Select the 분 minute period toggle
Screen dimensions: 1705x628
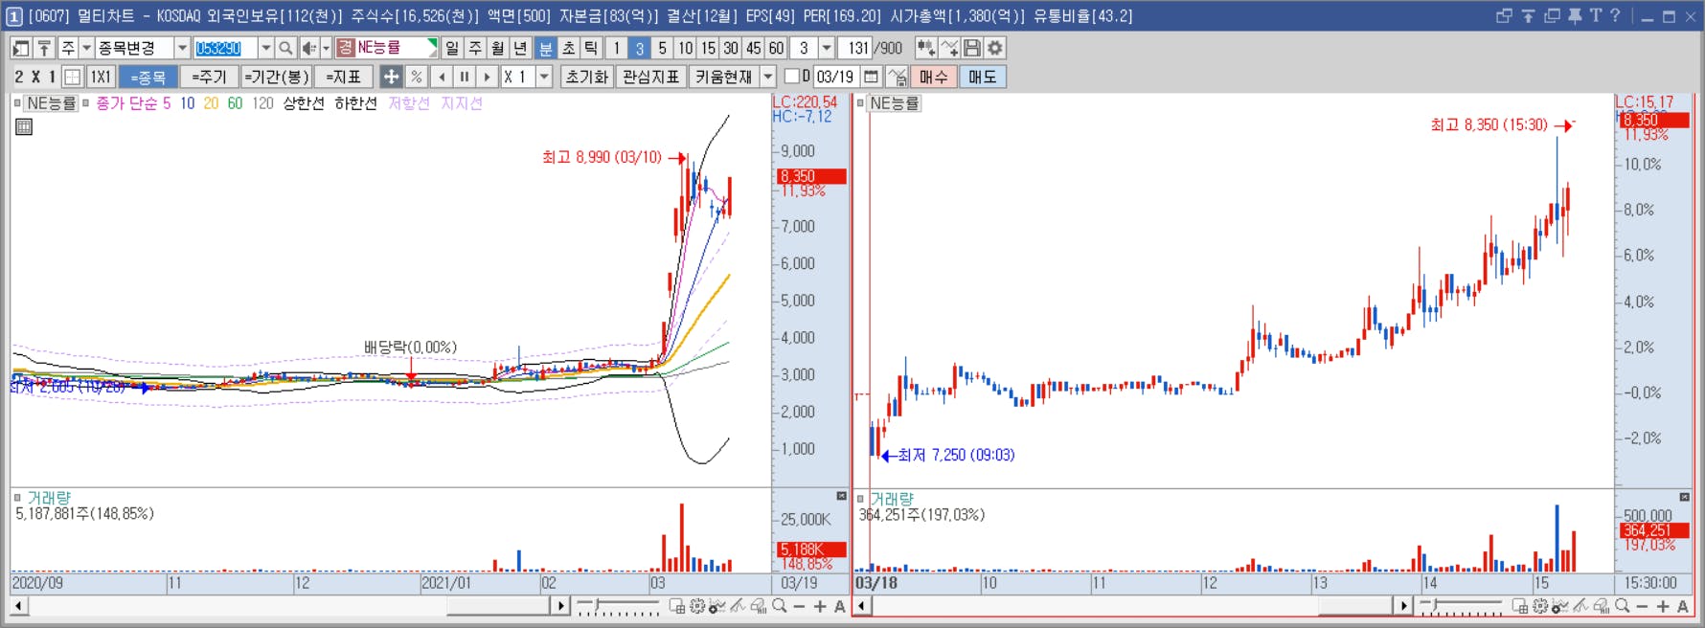click(x=545, y=48)
